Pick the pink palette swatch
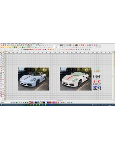Viewport: 115px width, 149px height. point(58,102)
